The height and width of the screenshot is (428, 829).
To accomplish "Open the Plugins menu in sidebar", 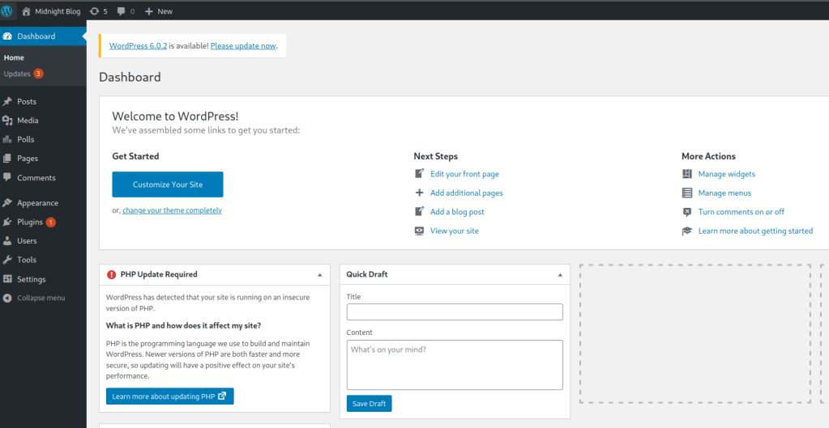I will tap(30, 222).
